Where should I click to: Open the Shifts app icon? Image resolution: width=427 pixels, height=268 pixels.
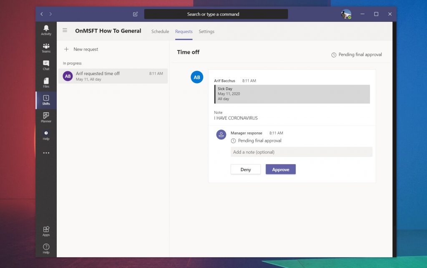pyautogui.click(x=46, y=100)
